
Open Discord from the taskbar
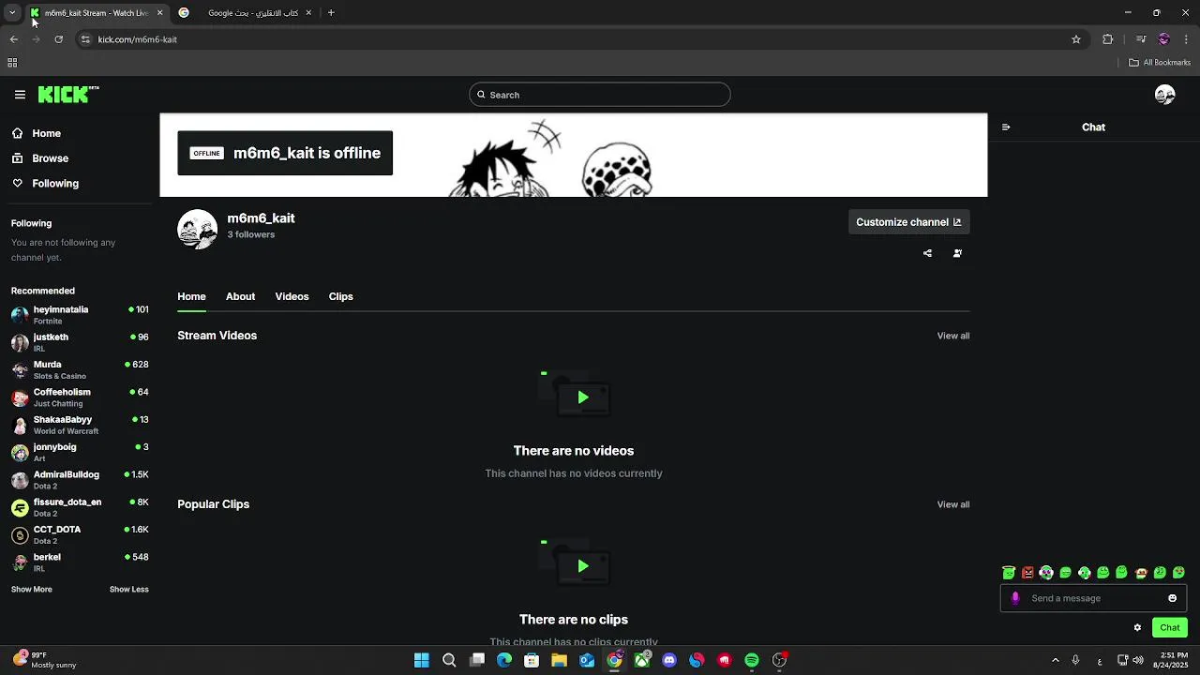pos(669,660)
